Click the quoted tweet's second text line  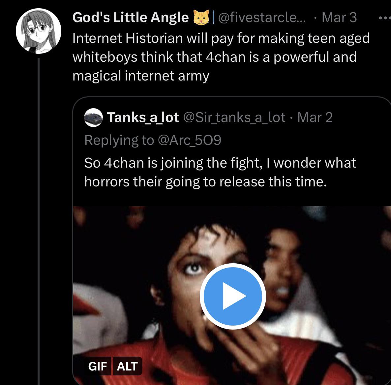click(x=205, y=182)
